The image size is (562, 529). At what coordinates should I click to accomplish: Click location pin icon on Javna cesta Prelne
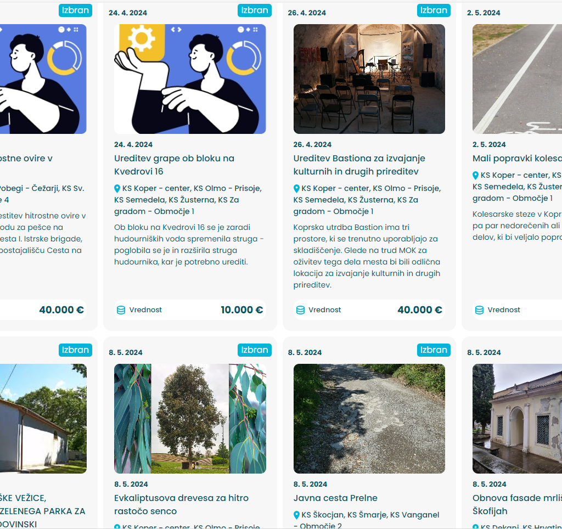click(296, 515)
